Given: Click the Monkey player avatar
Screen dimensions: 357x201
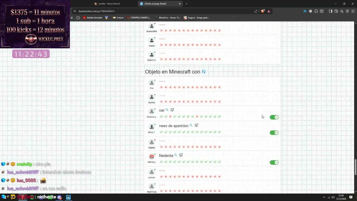Looking at the screenshot, I should [152, 157].
